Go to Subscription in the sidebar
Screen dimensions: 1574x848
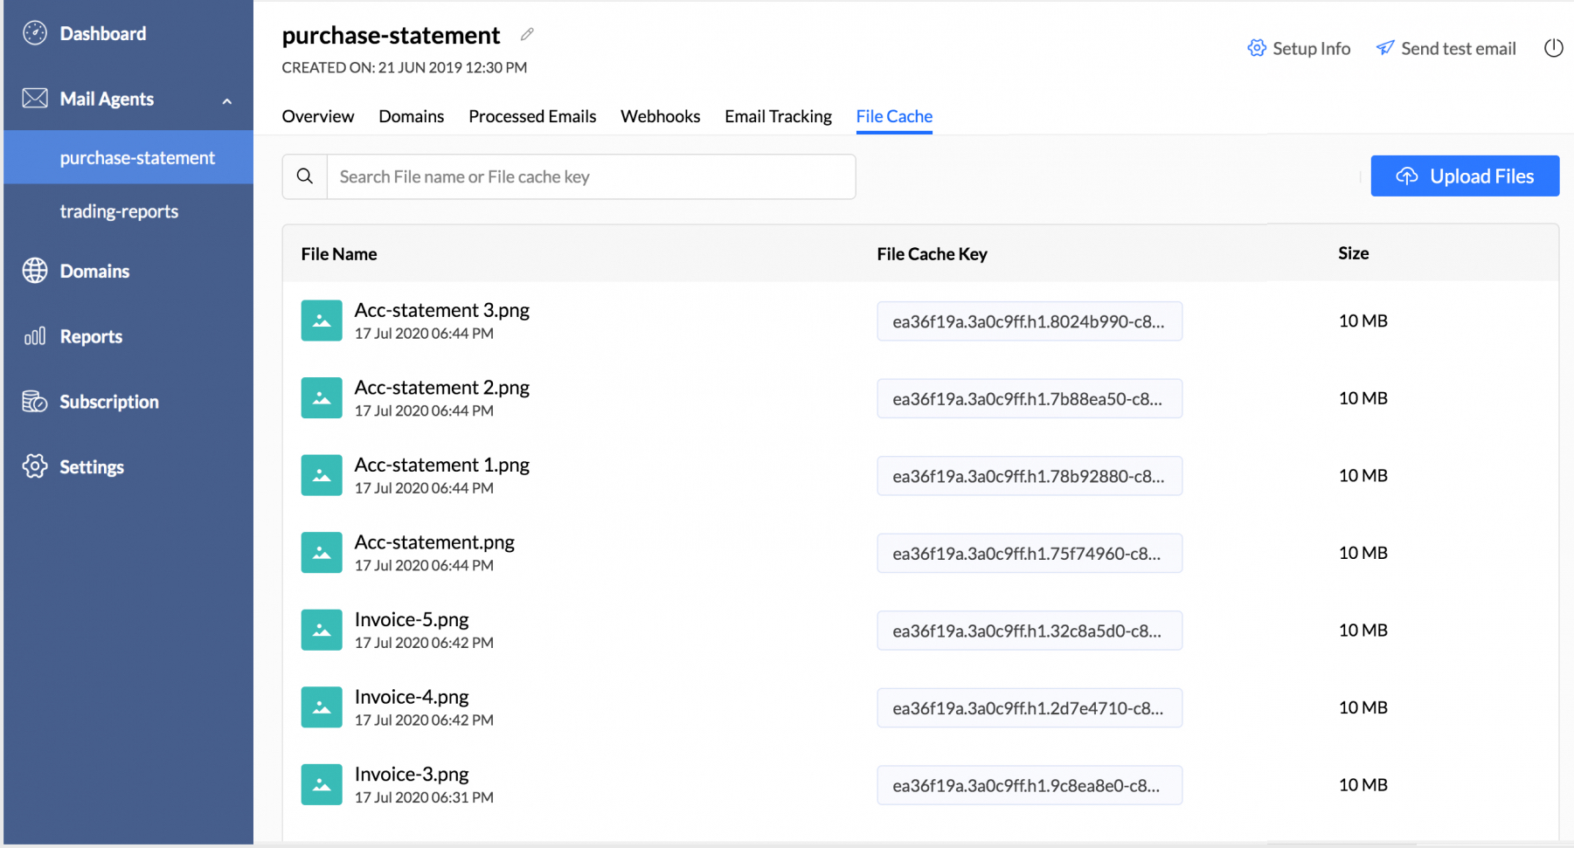pyautogui.click(x=108, y=402)
